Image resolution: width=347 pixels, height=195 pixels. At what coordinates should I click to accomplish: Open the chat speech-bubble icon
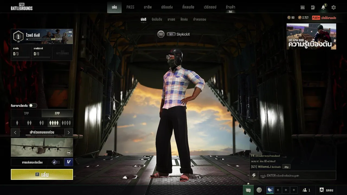click(248, 190)
